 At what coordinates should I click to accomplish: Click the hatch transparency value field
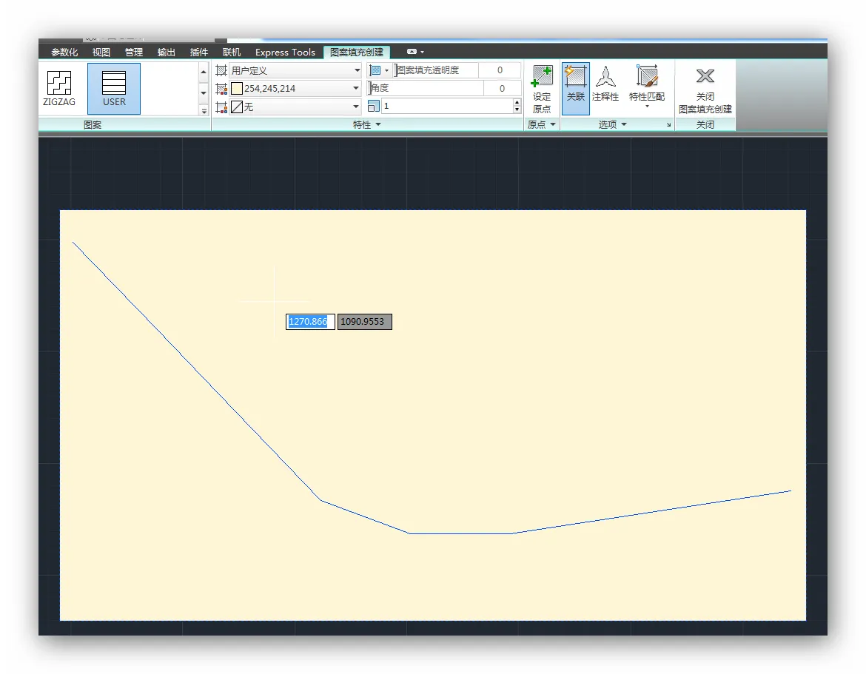coord(500,70)
